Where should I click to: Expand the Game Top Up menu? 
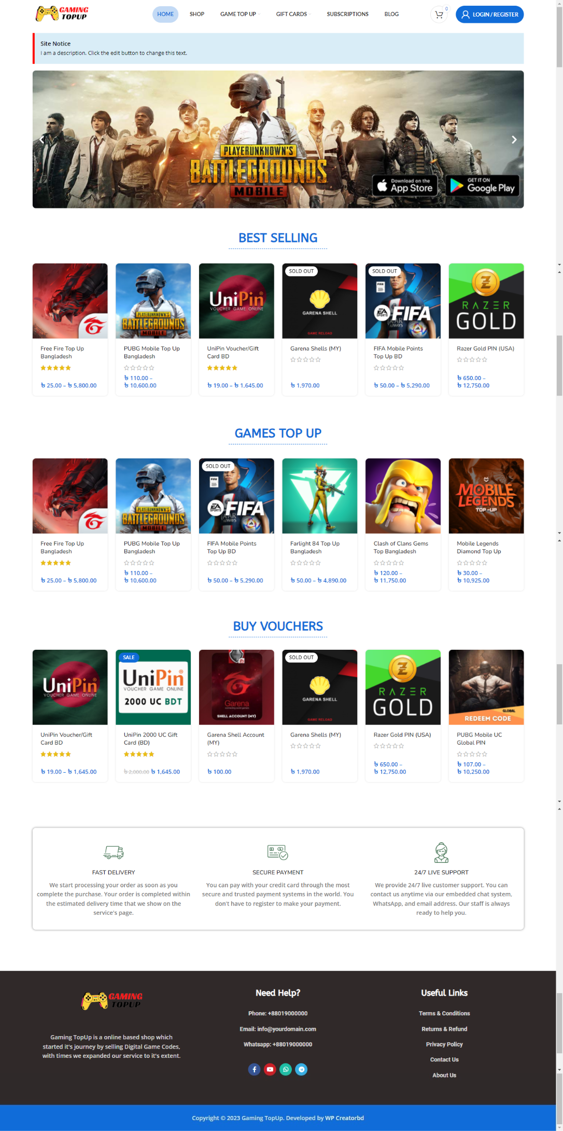[x=240, y=15]
